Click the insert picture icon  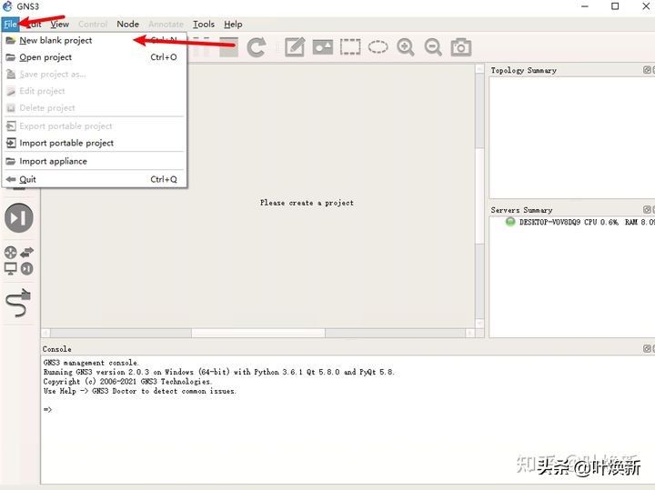tap(323, 47)
